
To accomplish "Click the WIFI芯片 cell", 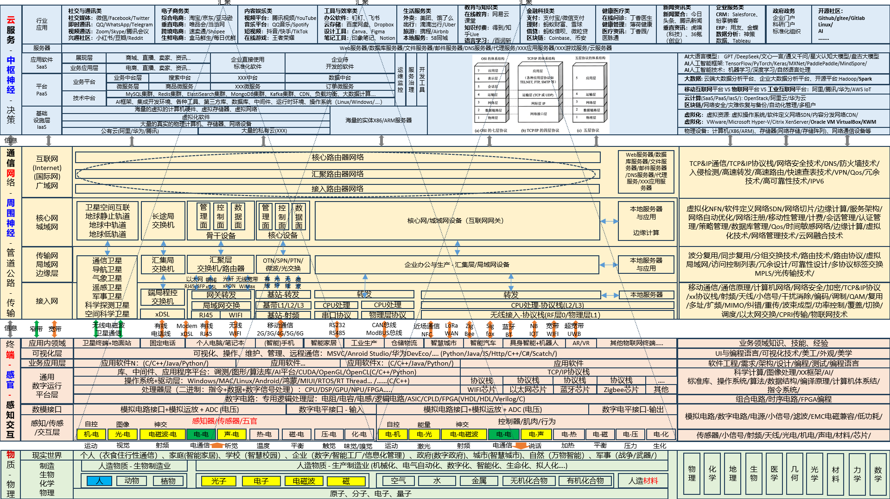I will pyautogui.click(x=482, y=390).
